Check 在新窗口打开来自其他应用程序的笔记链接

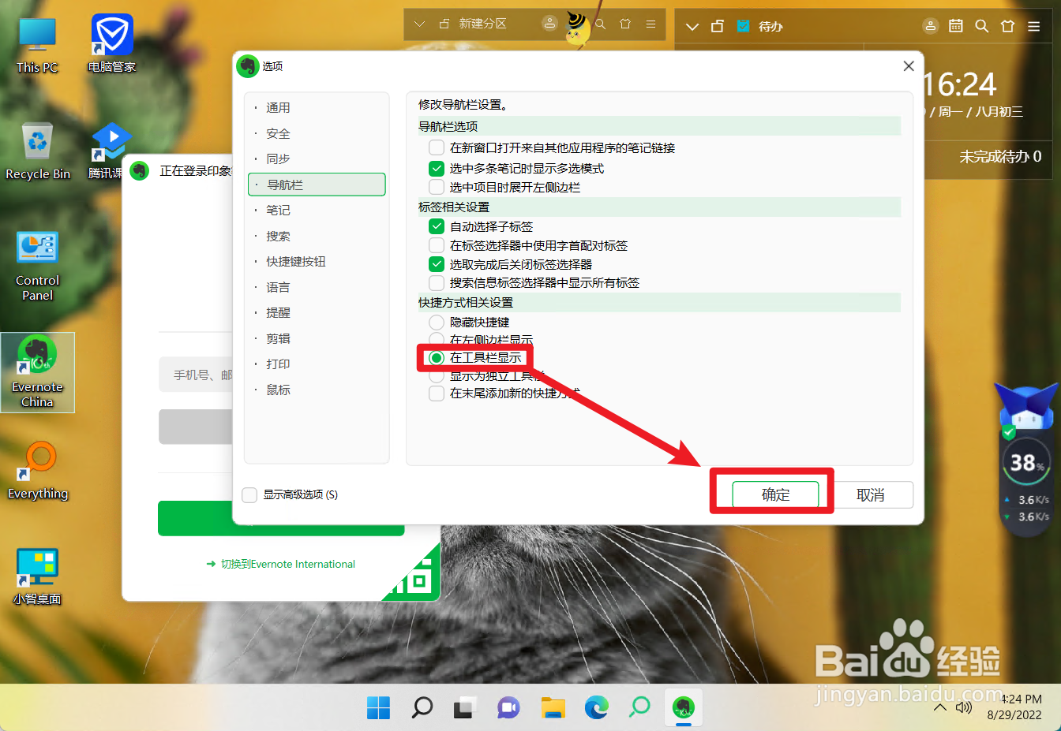[x=437, y=147]
